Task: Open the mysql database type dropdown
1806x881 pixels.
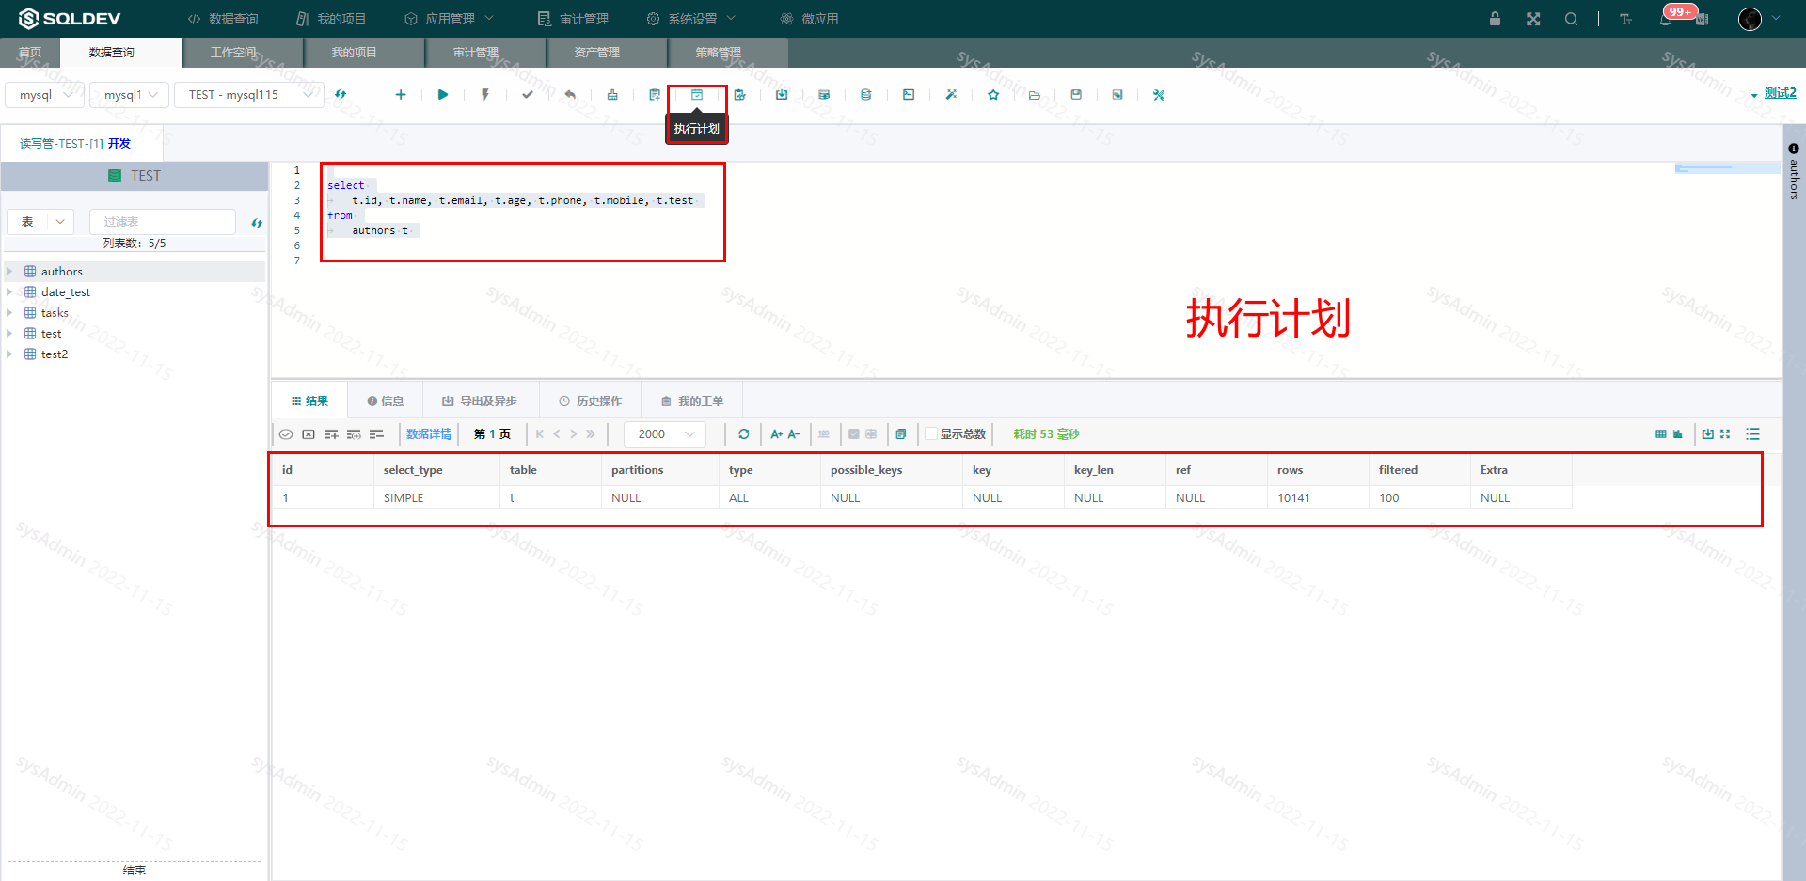Action: point(45,95)
